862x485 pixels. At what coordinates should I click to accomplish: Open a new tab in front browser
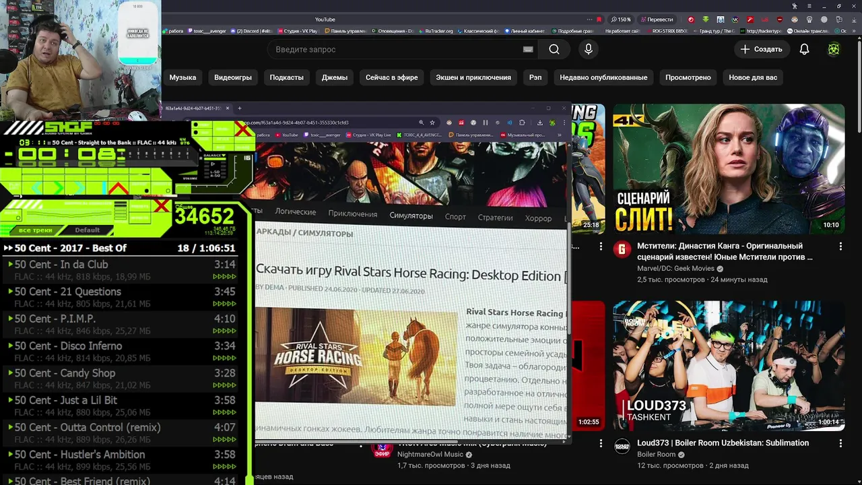[239, 108]
